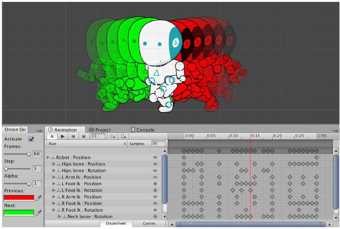Click the Step slider handle

[x=6, y=169]
